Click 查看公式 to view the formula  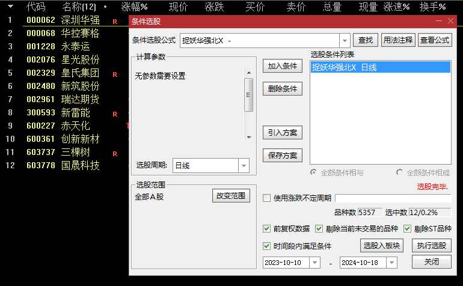(435, 40)
